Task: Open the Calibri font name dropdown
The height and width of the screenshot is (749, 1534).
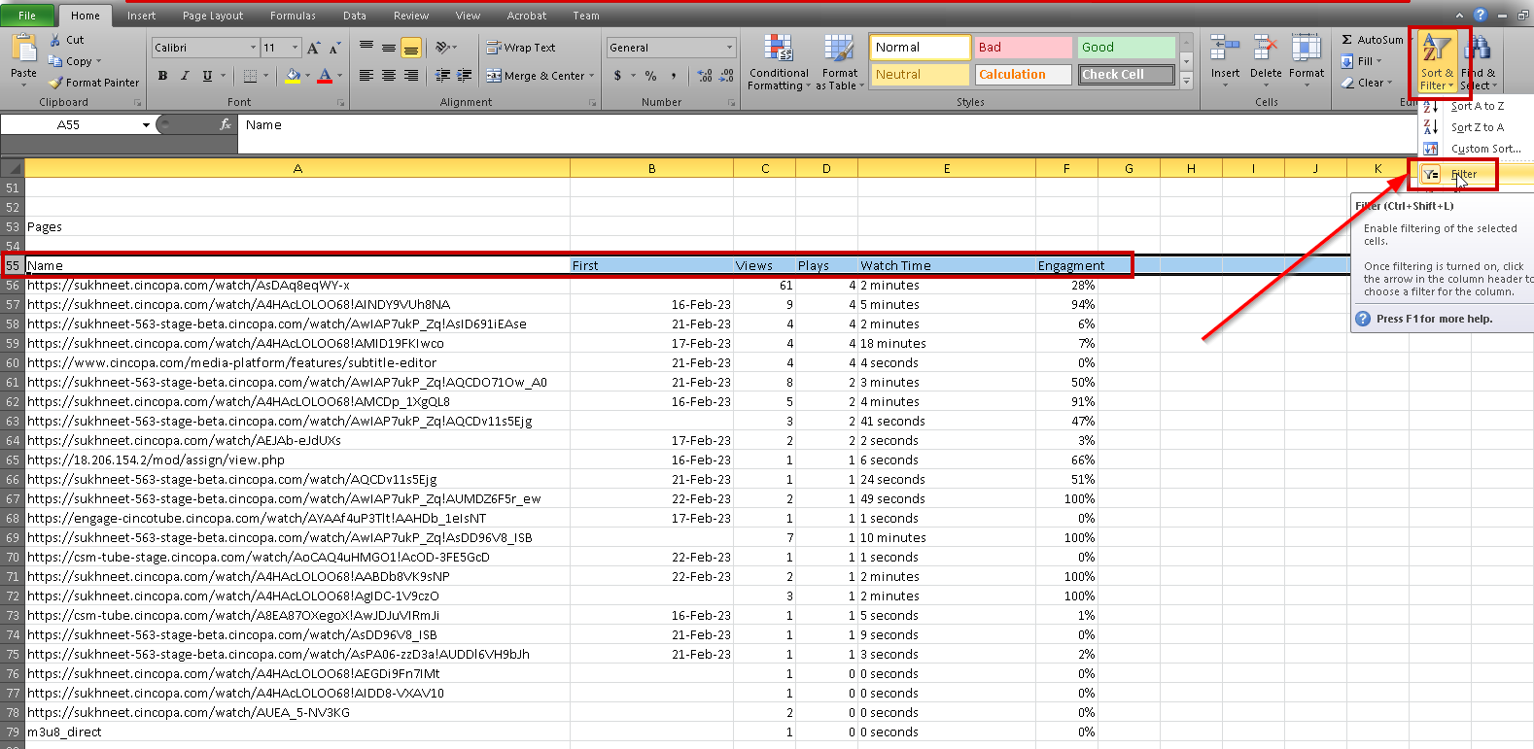Action: pyautogui.click(x=254, y=48)
